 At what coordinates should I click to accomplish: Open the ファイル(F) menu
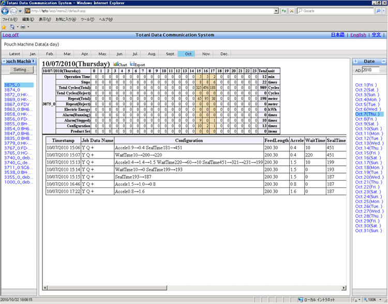click(x=10, y=19)
